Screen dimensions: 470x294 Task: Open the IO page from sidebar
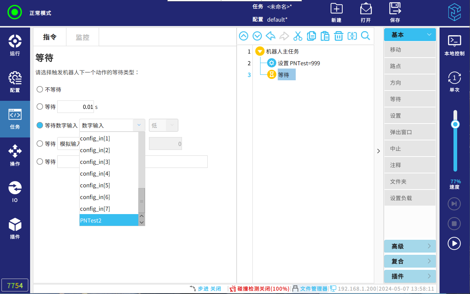pos(15,192)
